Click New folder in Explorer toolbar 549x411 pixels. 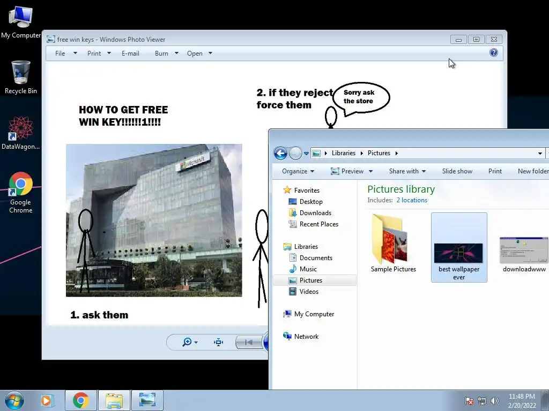point(533,171)
